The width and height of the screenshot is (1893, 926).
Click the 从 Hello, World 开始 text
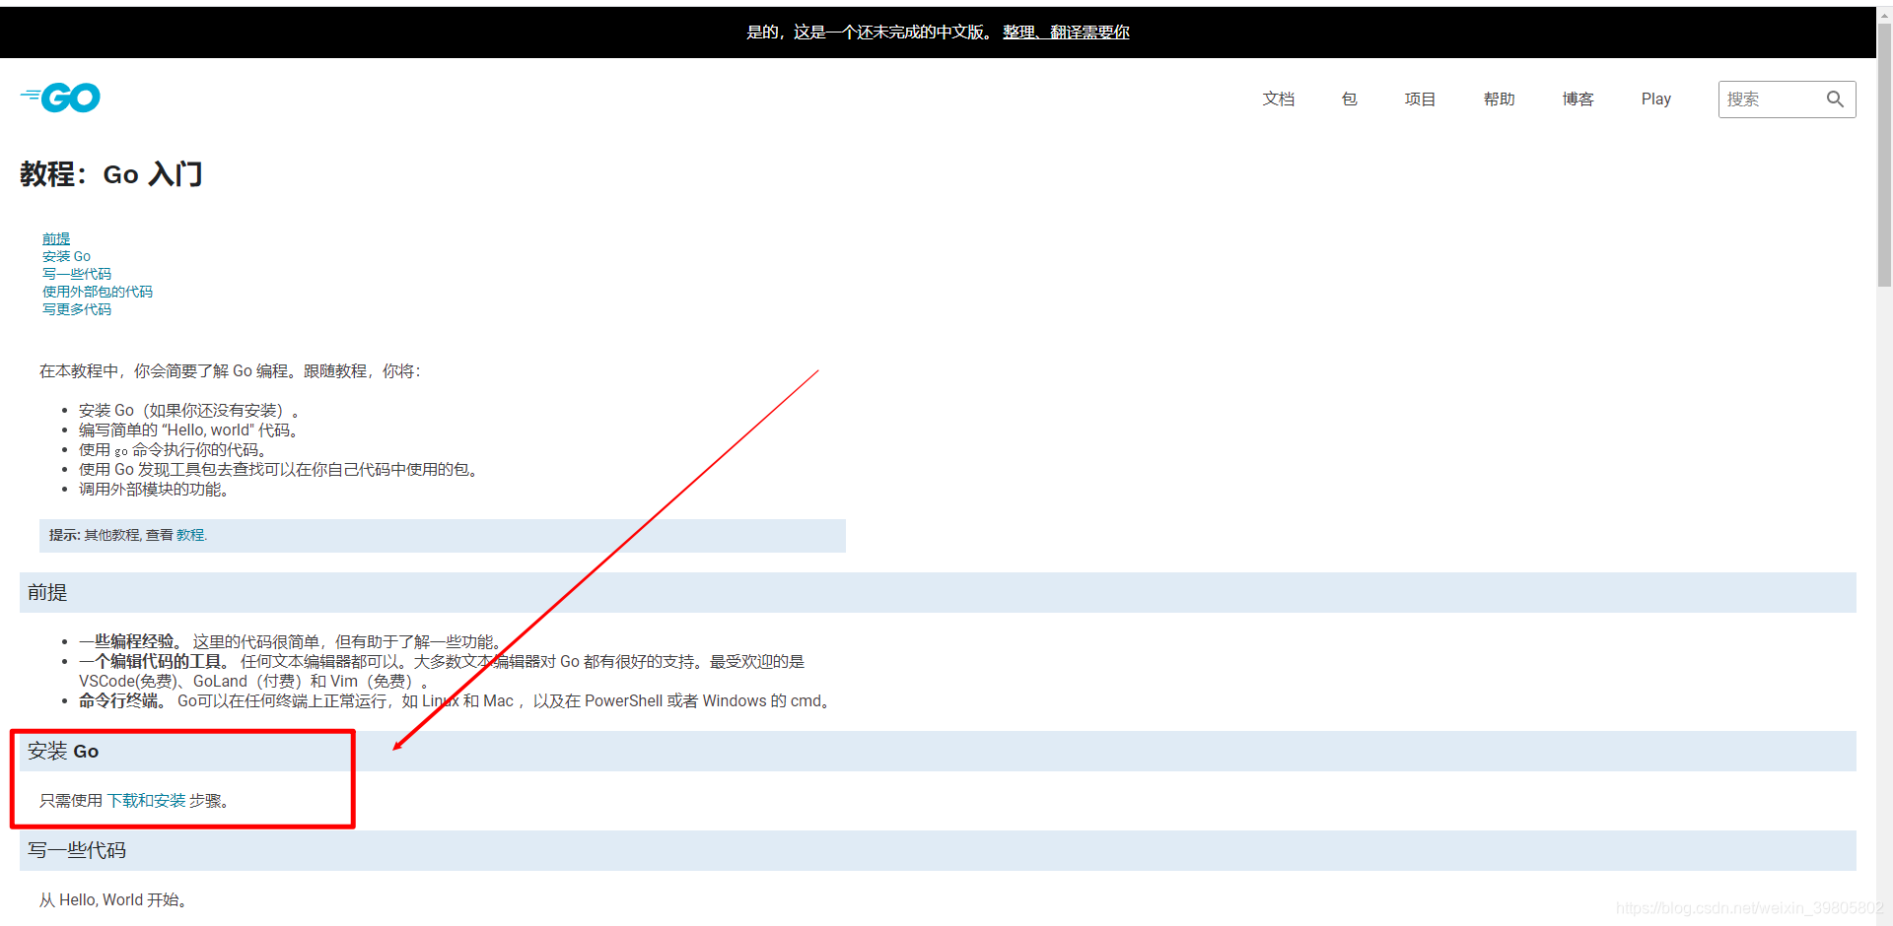click(113, 900)
